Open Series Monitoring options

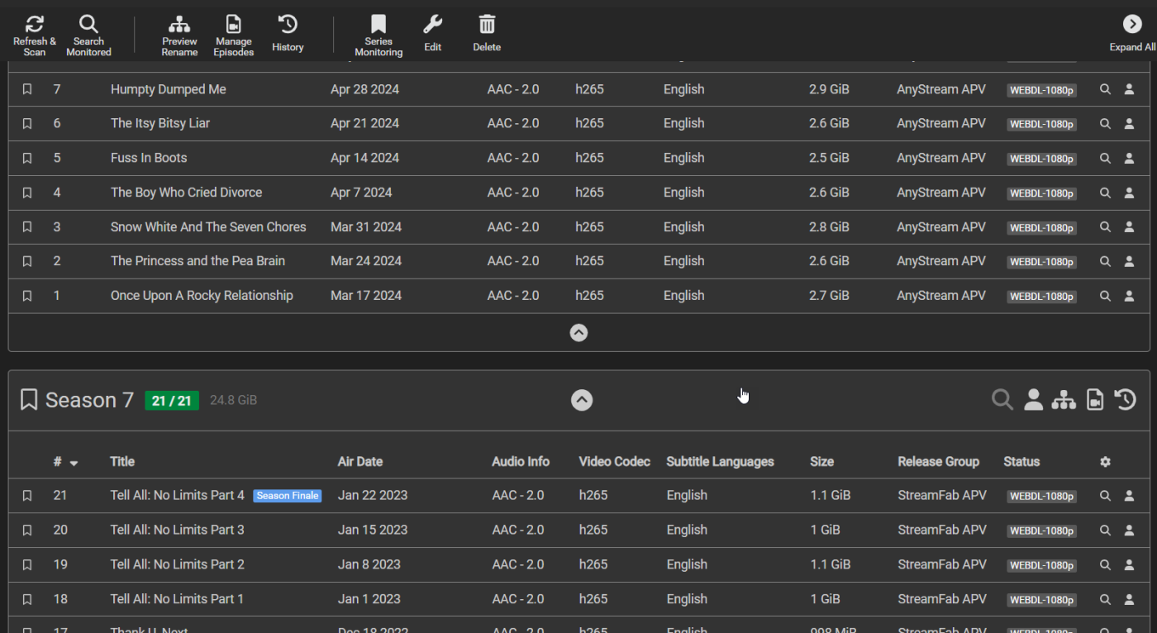coord(379,36)
